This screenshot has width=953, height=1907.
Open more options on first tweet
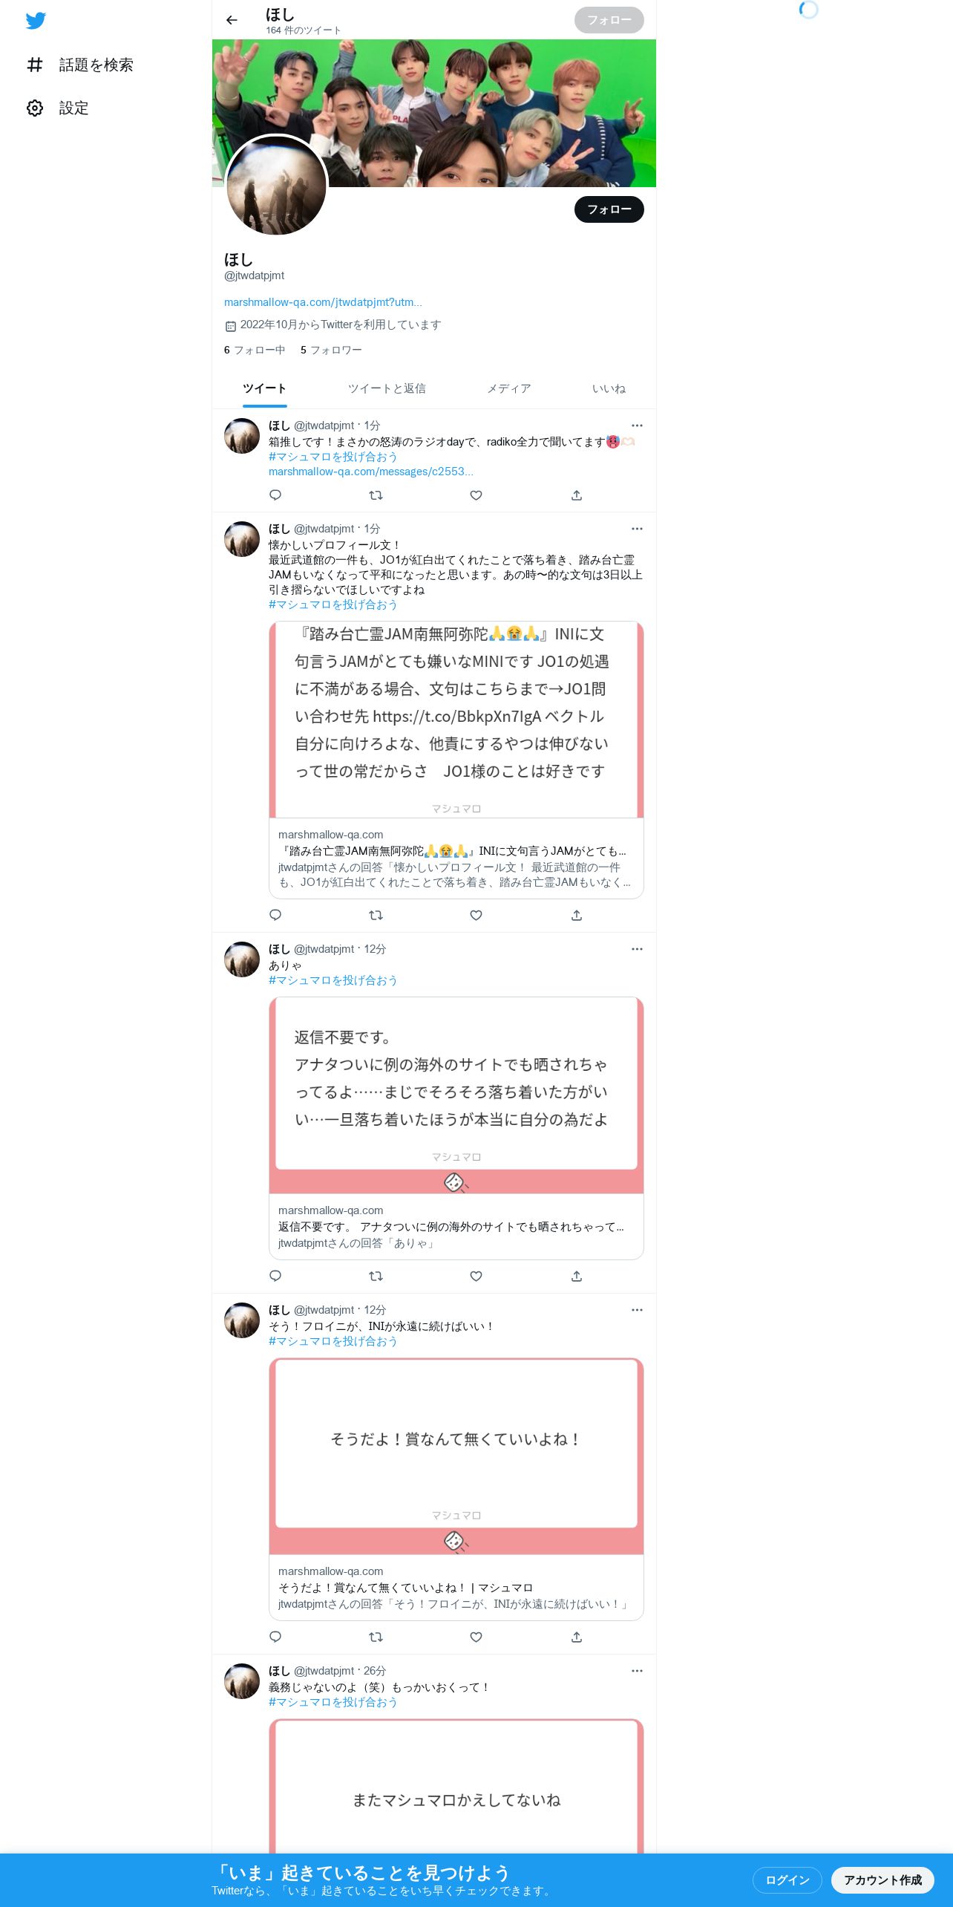point(637,426)
